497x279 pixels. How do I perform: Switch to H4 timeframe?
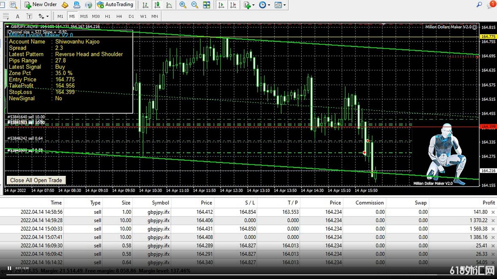(x=119, y=16)
